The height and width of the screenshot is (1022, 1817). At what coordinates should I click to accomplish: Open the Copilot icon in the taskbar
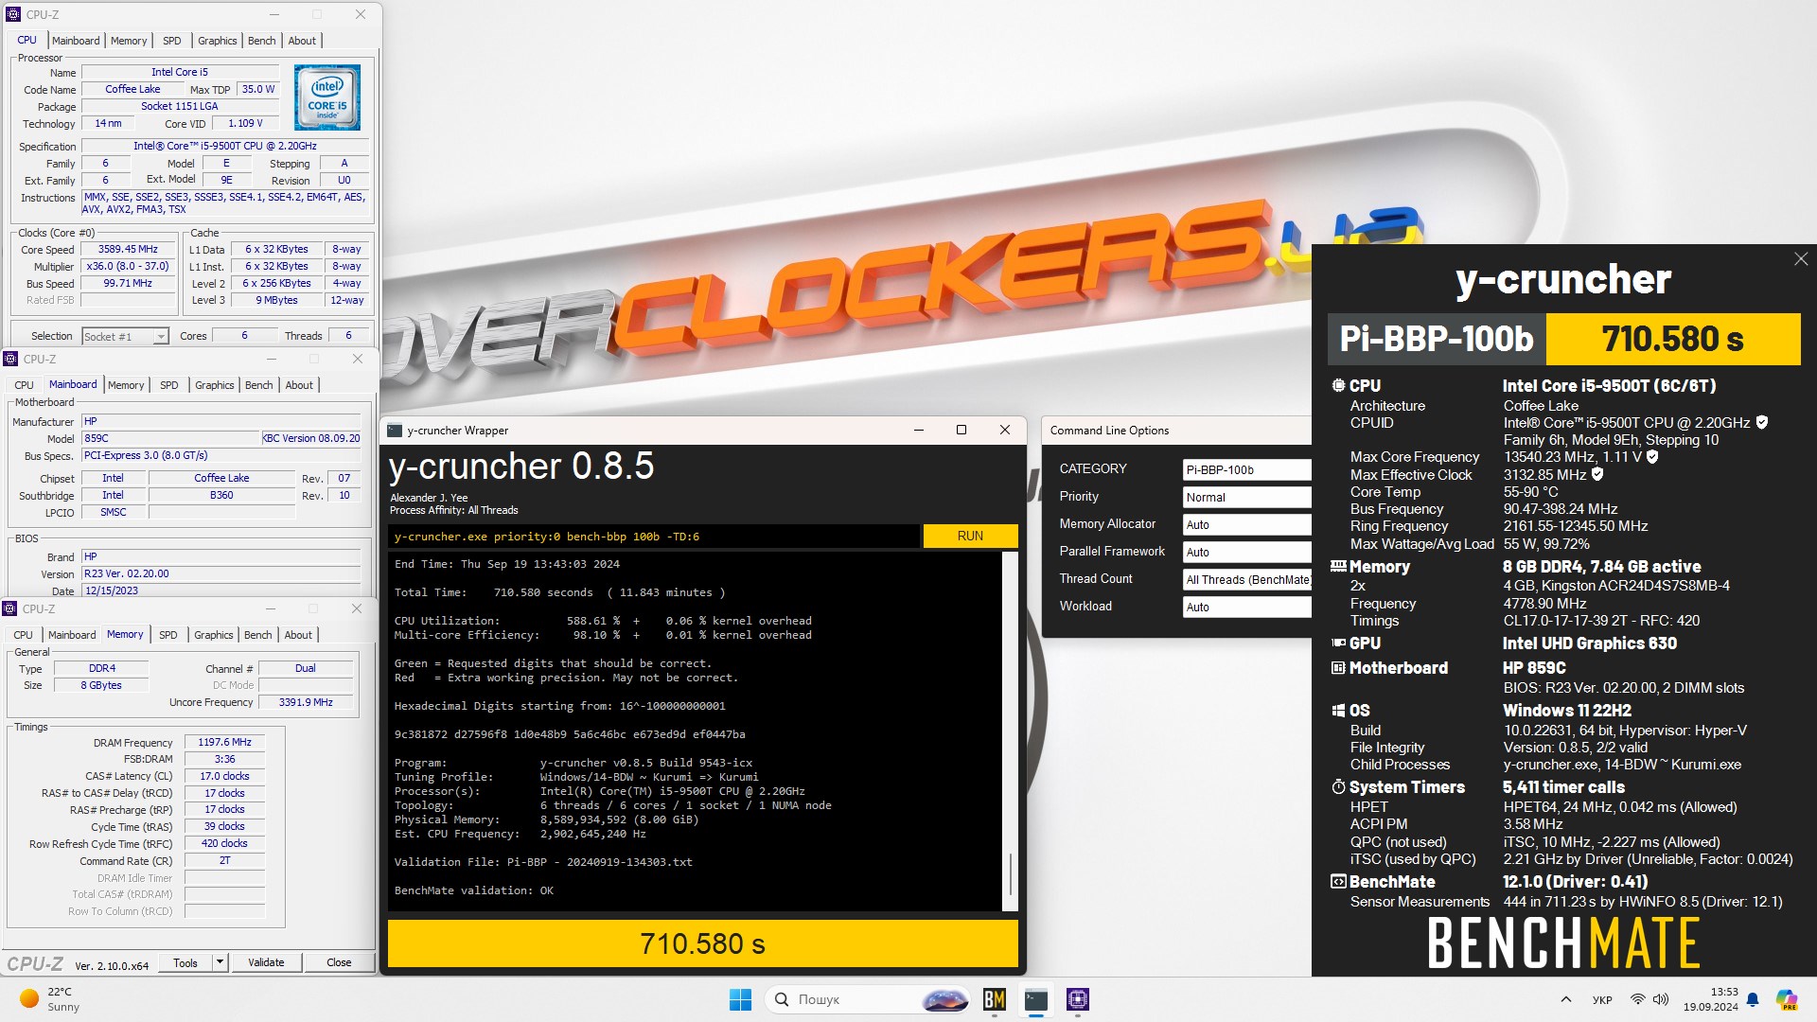click(1786, 999)
